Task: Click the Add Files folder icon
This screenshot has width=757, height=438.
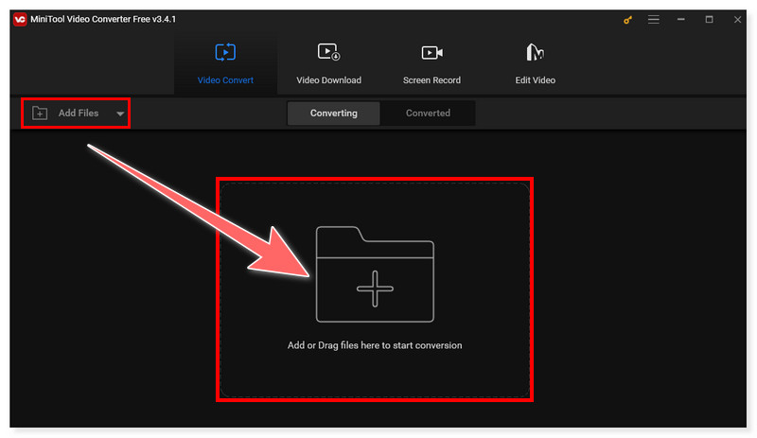Action: [x=40, y=114]
